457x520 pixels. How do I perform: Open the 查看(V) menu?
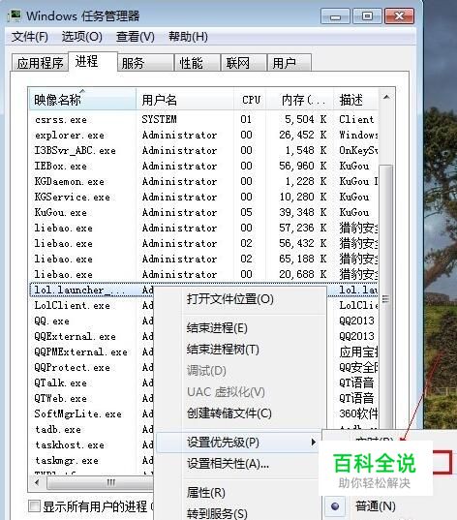tap(136, 37)
